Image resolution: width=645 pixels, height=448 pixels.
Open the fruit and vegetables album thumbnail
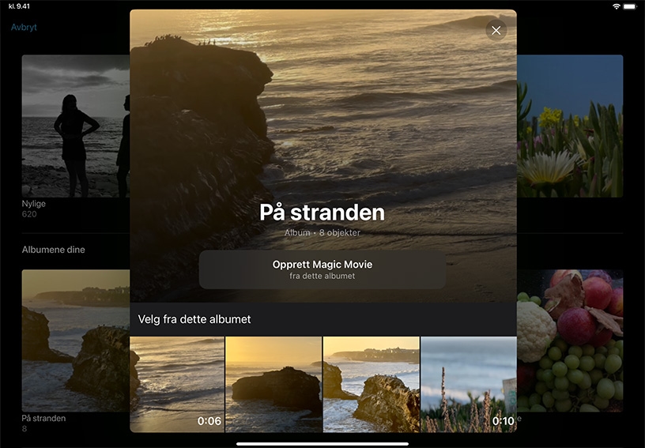click(x=570, y=341)
